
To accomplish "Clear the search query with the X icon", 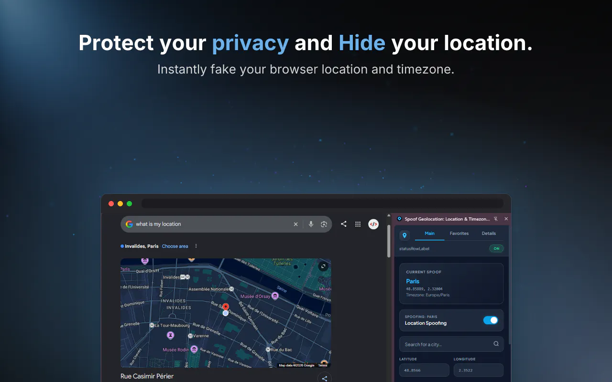I will [295, 224].
